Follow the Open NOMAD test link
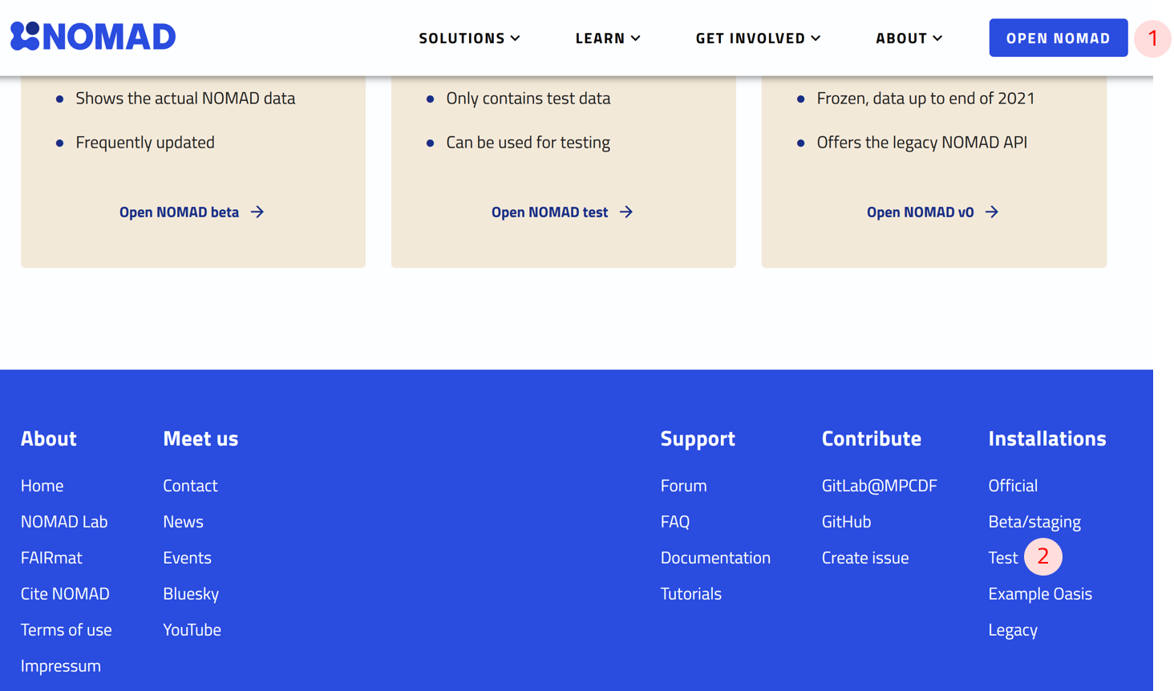1174x691 pixels. (x=549, y=212)
